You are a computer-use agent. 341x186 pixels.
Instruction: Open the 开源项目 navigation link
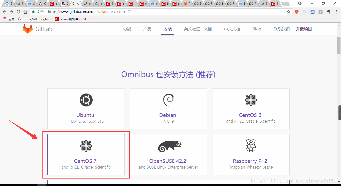(304, 29)
